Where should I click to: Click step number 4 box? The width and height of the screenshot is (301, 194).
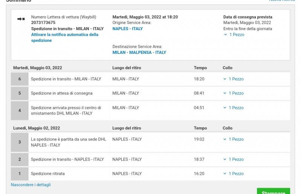pyautogui.click(x=20, y=110)
